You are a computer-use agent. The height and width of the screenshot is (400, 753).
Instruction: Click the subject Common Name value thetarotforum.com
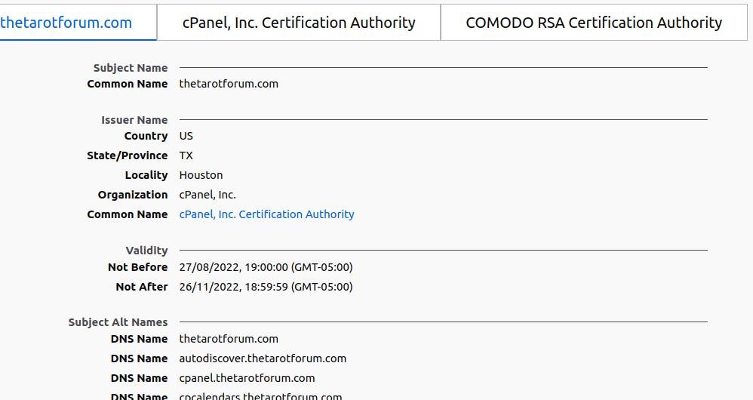[229, 84]
